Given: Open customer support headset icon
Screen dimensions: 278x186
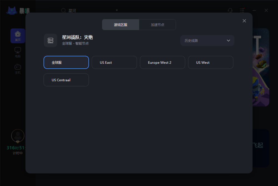Looking at the screenshot, I should [x=230, y=11].
